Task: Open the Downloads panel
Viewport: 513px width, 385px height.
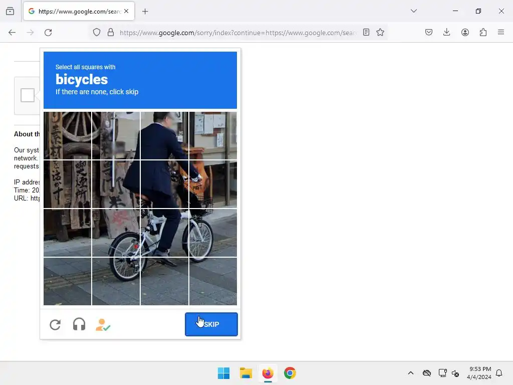Action: tap(446, 32)
